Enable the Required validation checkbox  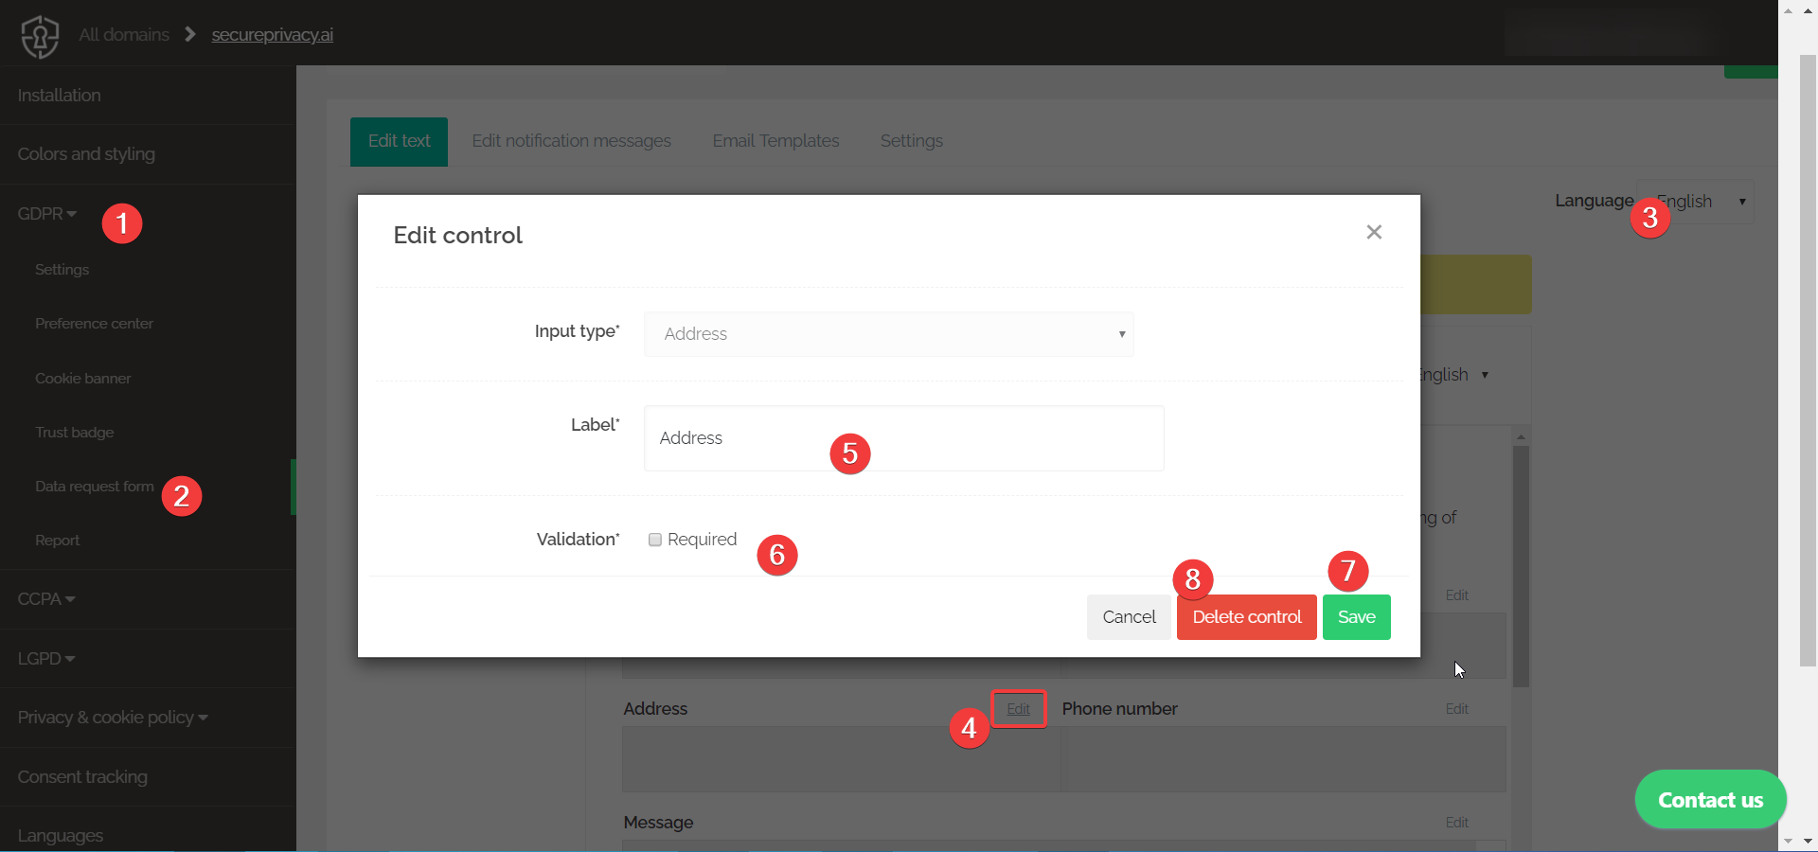(x=654, y=539)
